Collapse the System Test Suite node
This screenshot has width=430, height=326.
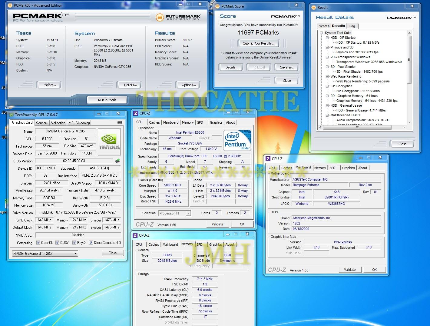[322, 33]
